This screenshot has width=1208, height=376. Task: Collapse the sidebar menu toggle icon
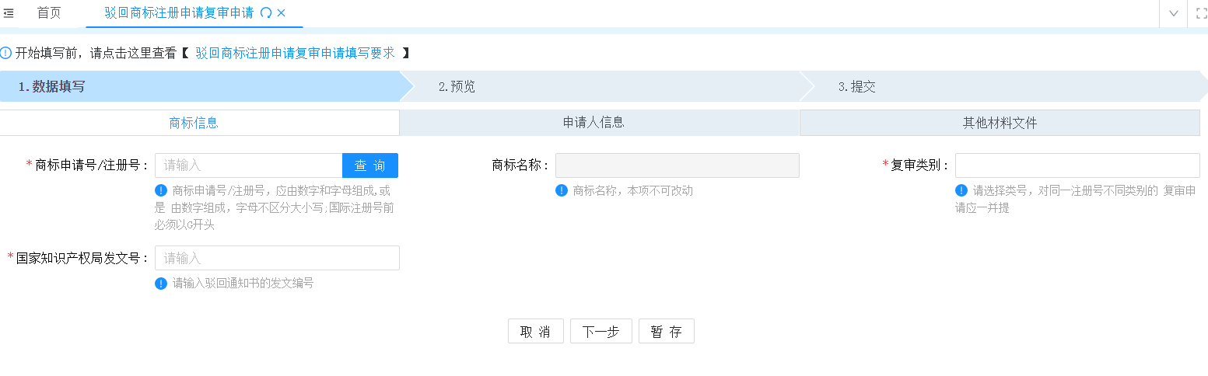9,13
